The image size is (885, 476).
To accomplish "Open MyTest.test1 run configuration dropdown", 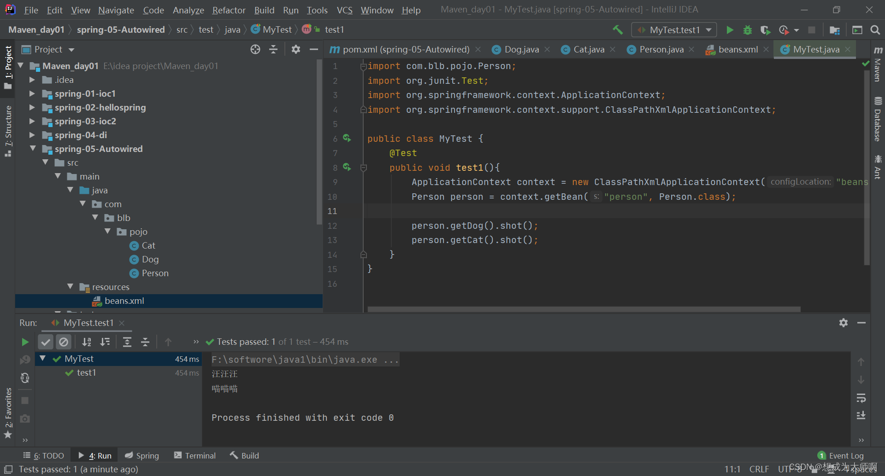I will 674,30.
